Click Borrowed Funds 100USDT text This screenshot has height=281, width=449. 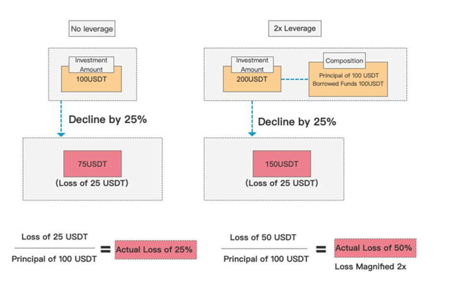coord(348,84)
